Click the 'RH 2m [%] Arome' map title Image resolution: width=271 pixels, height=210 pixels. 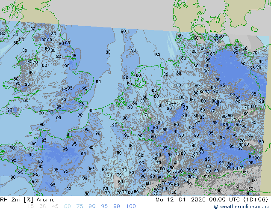tap(27, 200)
